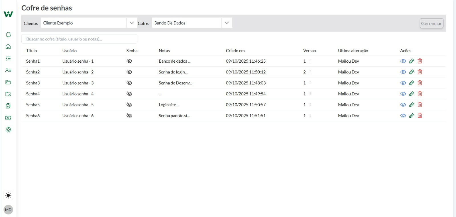The image size is (456, 217).
Task: Click the Titulo column header
Action: click(32, 51)
